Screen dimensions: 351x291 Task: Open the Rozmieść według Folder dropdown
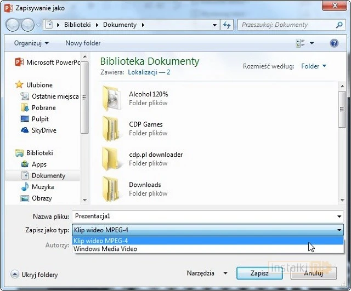pos(314,66)
